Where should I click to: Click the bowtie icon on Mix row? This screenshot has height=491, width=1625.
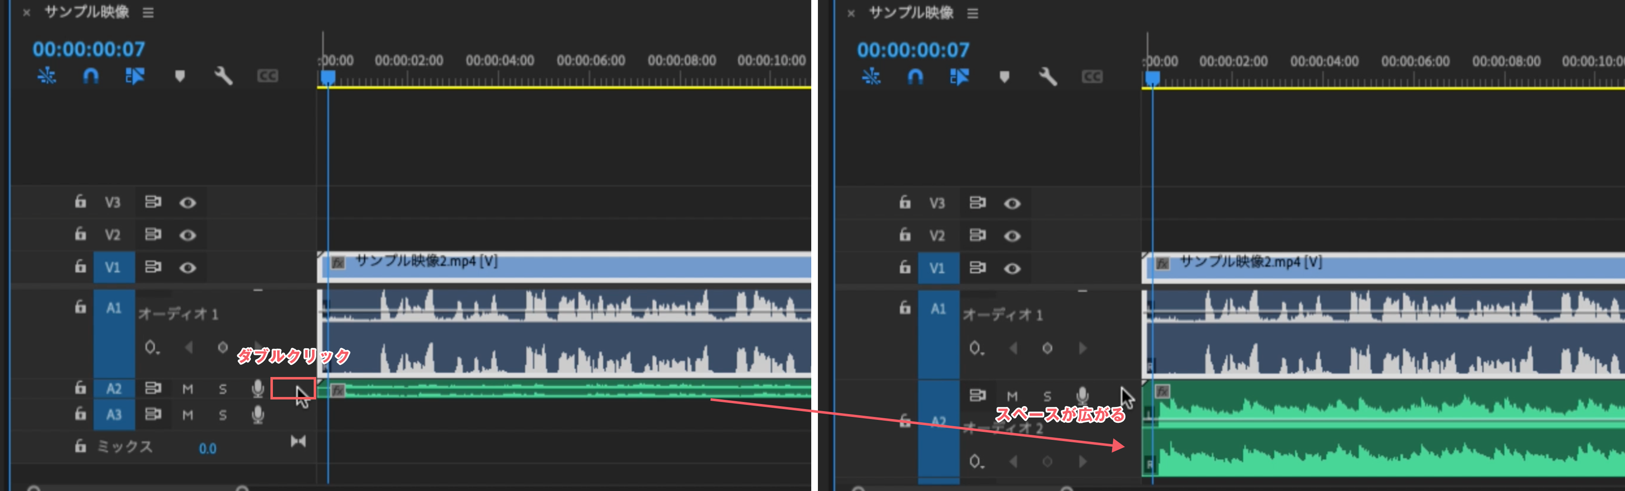(298, 441)
